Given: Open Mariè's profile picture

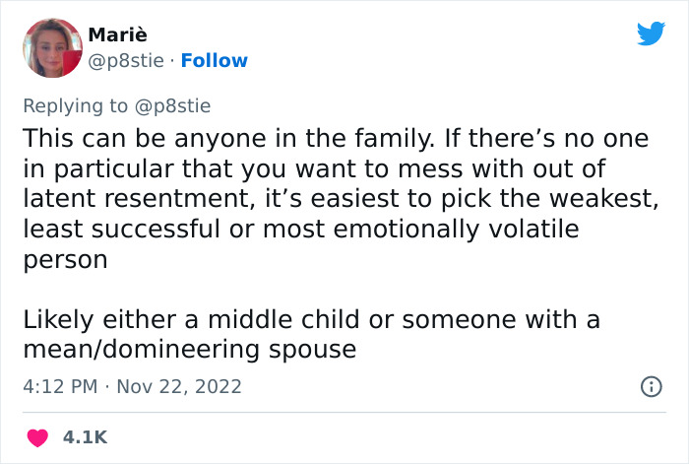Looking at the screenshot, I should click(52, 48).
